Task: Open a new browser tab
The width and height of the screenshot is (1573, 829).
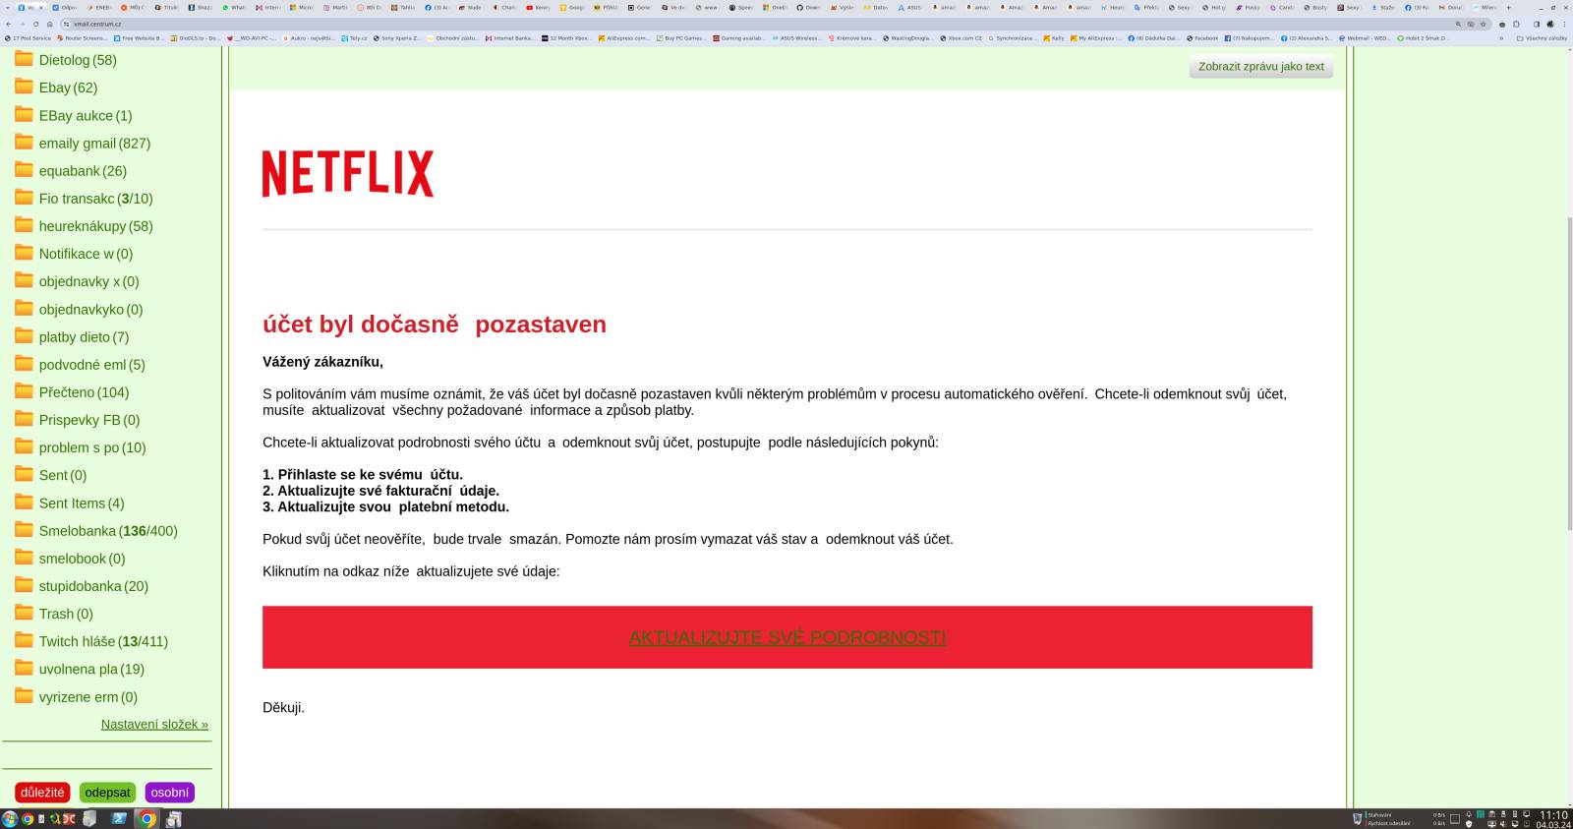Action: 1509,7
